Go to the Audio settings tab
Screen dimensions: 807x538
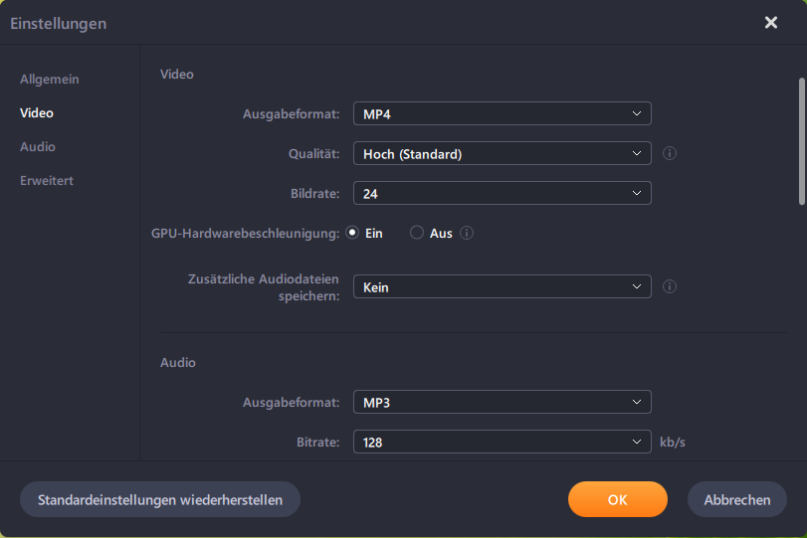38,147
